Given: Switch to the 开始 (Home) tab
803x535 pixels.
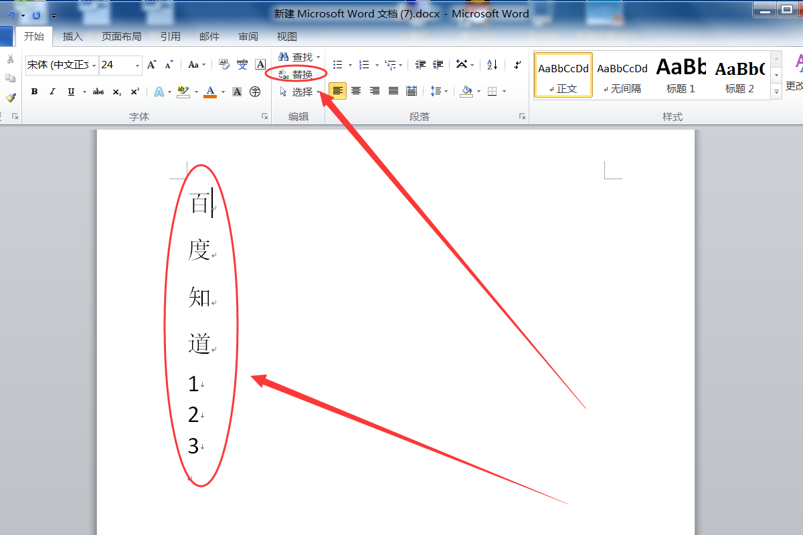Looking at the screenshot, I should pyautogui.click(x=34, y=37).
